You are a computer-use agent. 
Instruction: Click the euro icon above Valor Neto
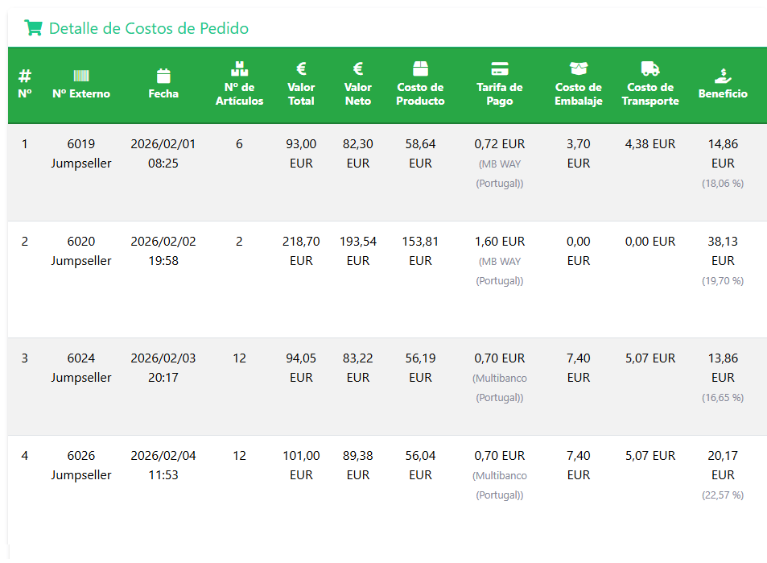coord(358,68)
